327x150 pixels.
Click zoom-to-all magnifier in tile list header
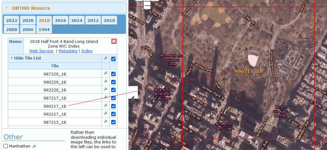[106, 58]
